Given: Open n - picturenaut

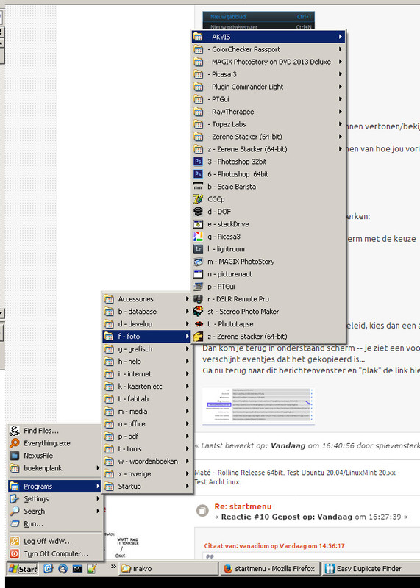Looking at the screenshot, I should coord(268,274).
